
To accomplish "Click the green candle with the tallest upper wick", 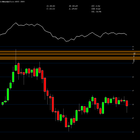I will pyautogui.click(x=16, y=68).
